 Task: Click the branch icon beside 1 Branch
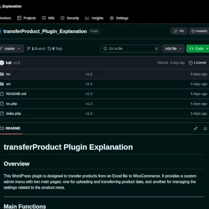click(29, 49)
